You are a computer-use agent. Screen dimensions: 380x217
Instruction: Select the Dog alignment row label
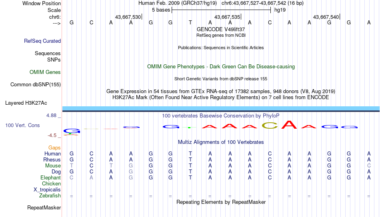tap(56, 172)
